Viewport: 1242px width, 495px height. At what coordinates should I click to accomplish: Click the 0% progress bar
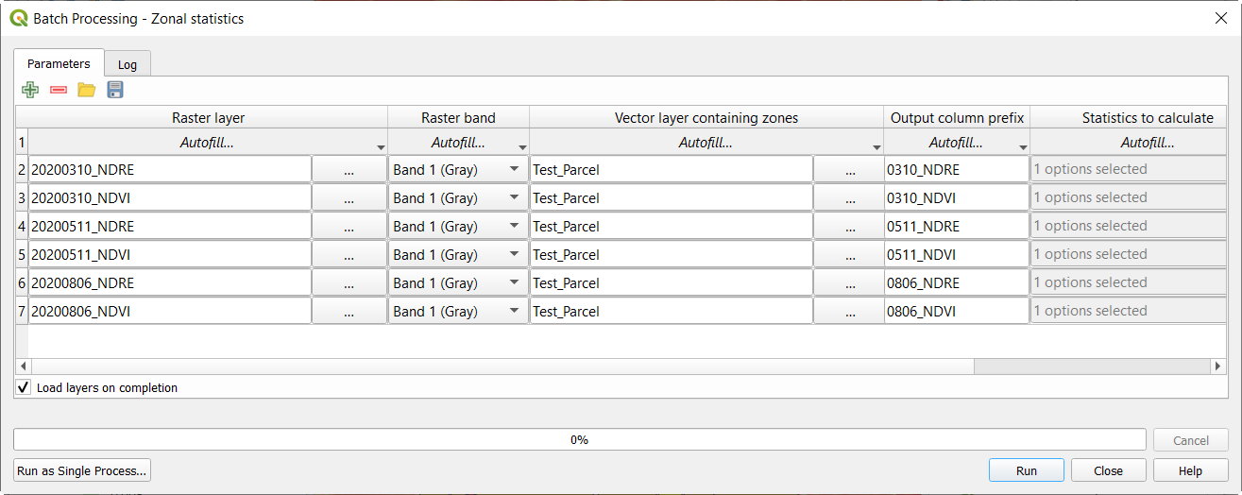pos(580,439)
